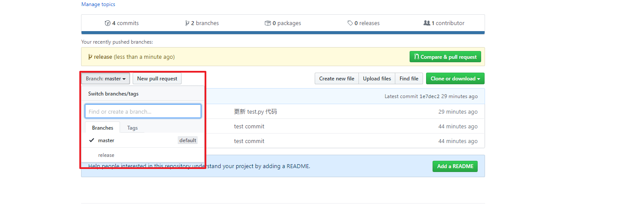View the 2 branches icon link

coord(187,23)
